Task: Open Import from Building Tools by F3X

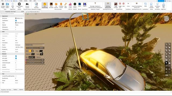Action: (137, 5)
